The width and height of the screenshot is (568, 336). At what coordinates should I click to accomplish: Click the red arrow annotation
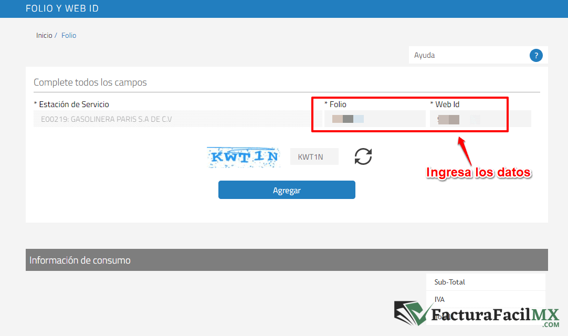point(466,151)
